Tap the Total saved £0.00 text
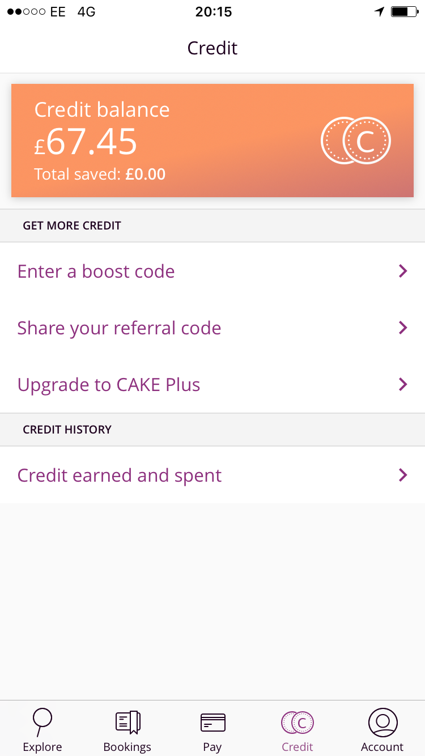This screenshot has width=425, height=756. tap(100, 174)
